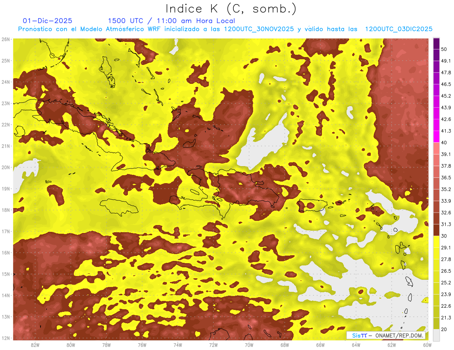Click the "32.6" colorbar value
This screenshot has width=454, height=350.
446,213
